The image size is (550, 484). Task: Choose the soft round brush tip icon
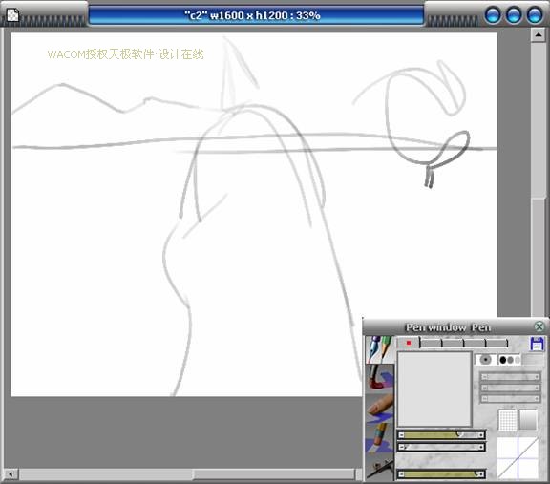485,360
